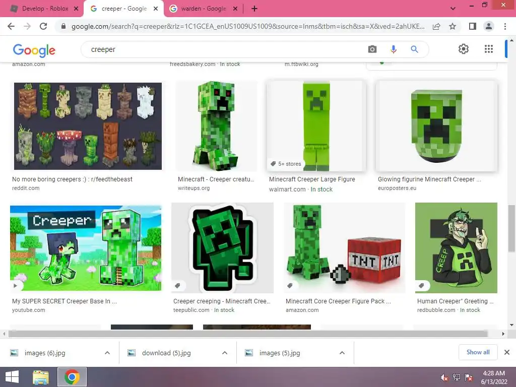Open Minecraft Creeper Large Figure image

point(316,126)
